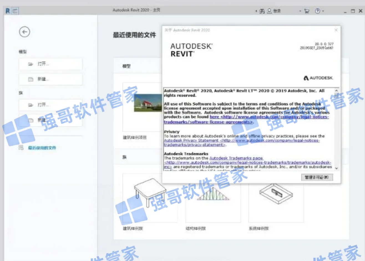Image resolution: width=365 pixels, height=261 pixels.
Task: Open the Autodesk Privacy Statement link
Action: coord(242,142)
